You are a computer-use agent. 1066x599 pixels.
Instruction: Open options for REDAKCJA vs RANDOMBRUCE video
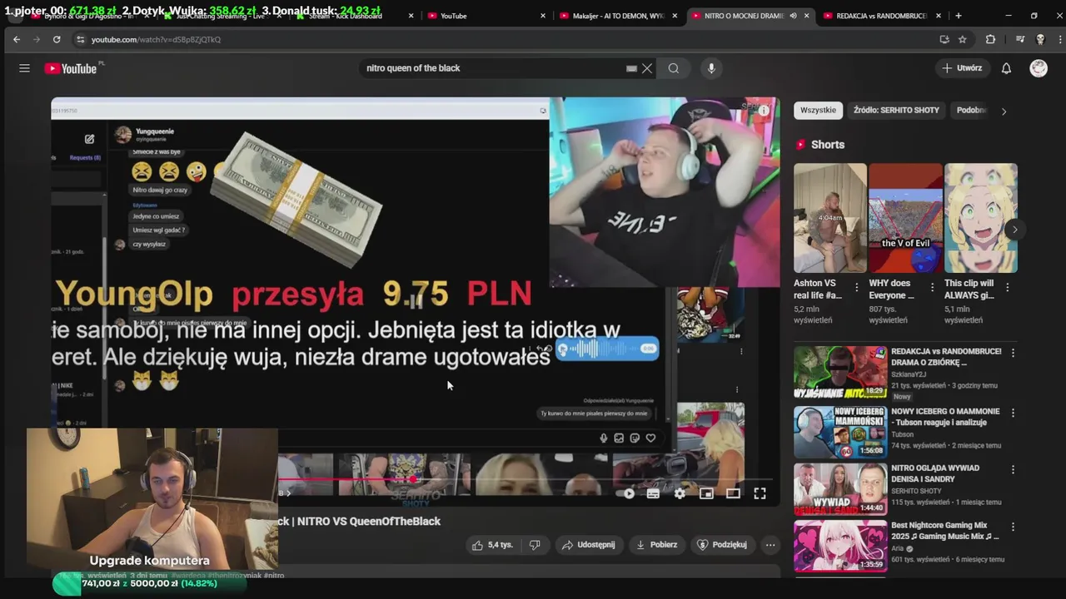point(1013,353)
